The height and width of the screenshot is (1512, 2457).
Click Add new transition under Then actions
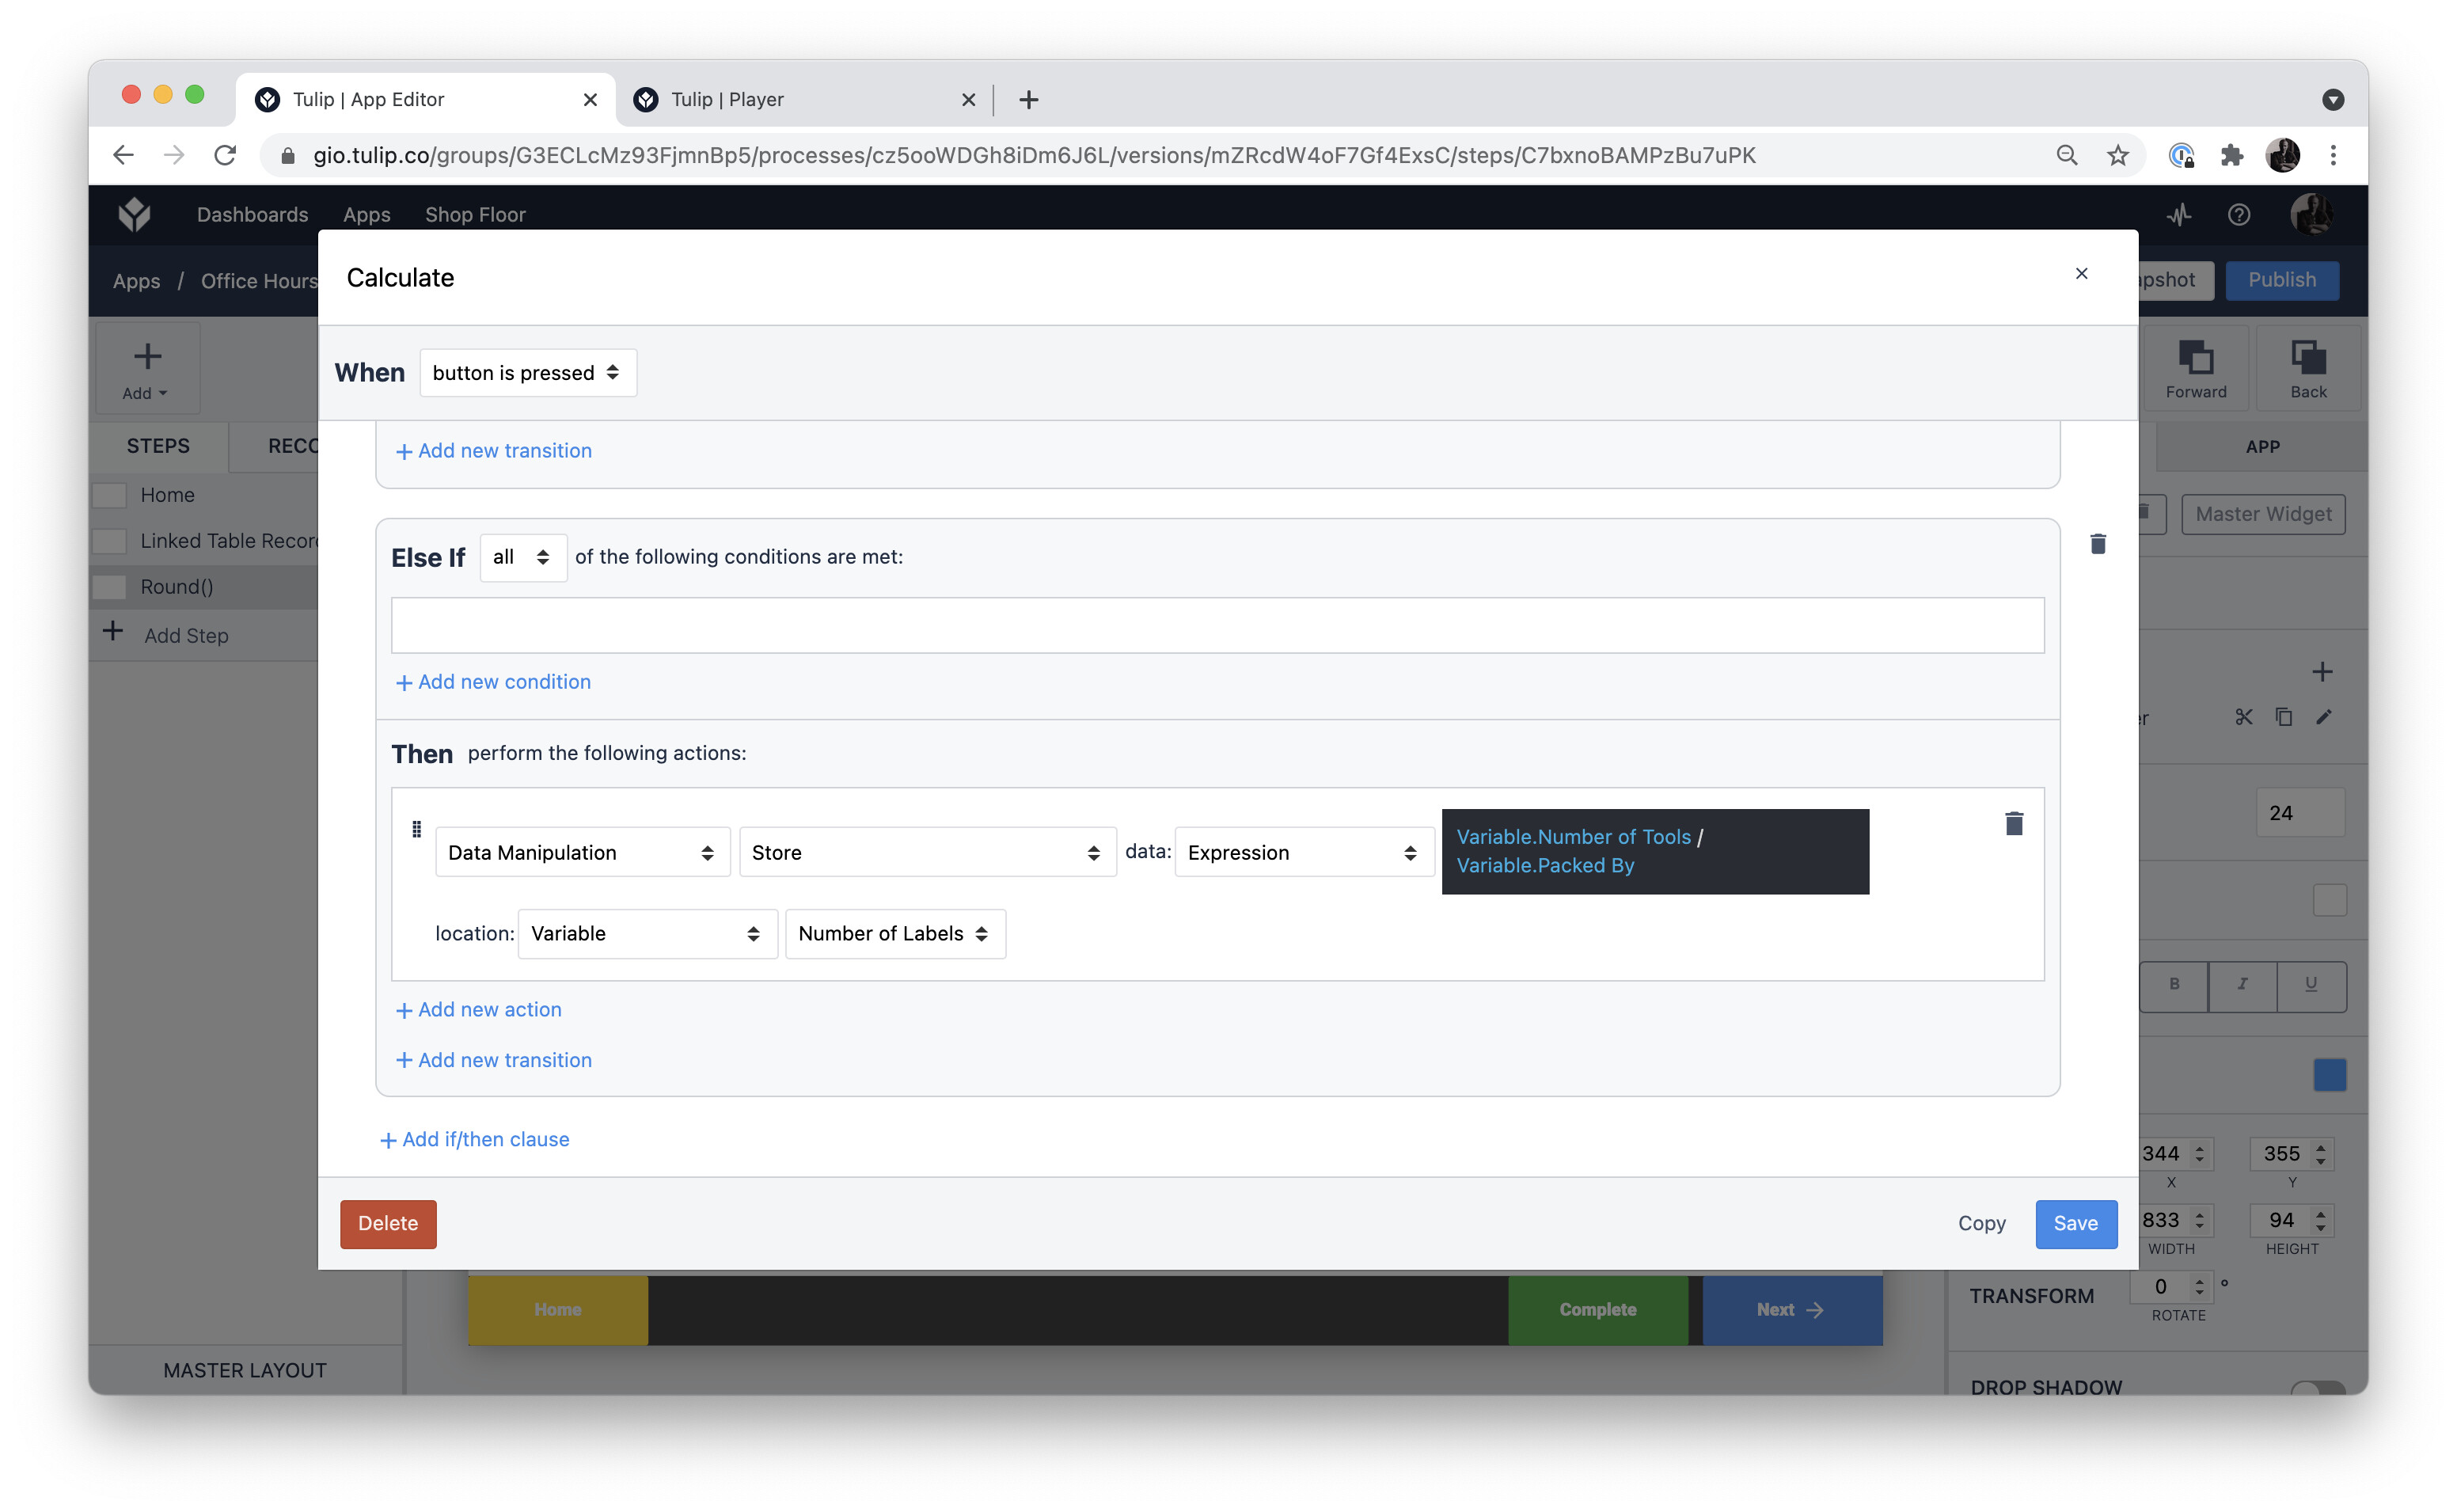[x=494, y=1060]
